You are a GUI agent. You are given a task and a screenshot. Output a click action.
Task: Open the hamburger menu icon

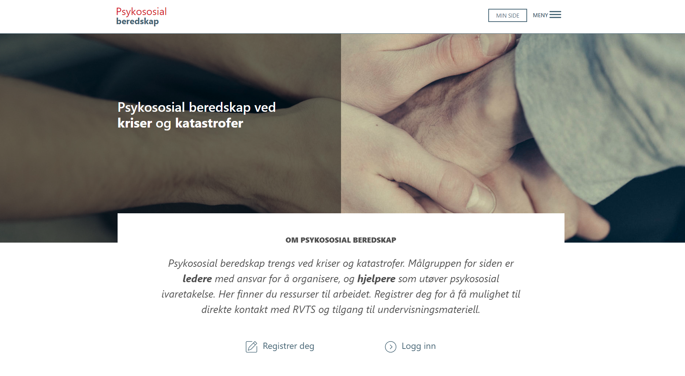click(x=555, y=15)
